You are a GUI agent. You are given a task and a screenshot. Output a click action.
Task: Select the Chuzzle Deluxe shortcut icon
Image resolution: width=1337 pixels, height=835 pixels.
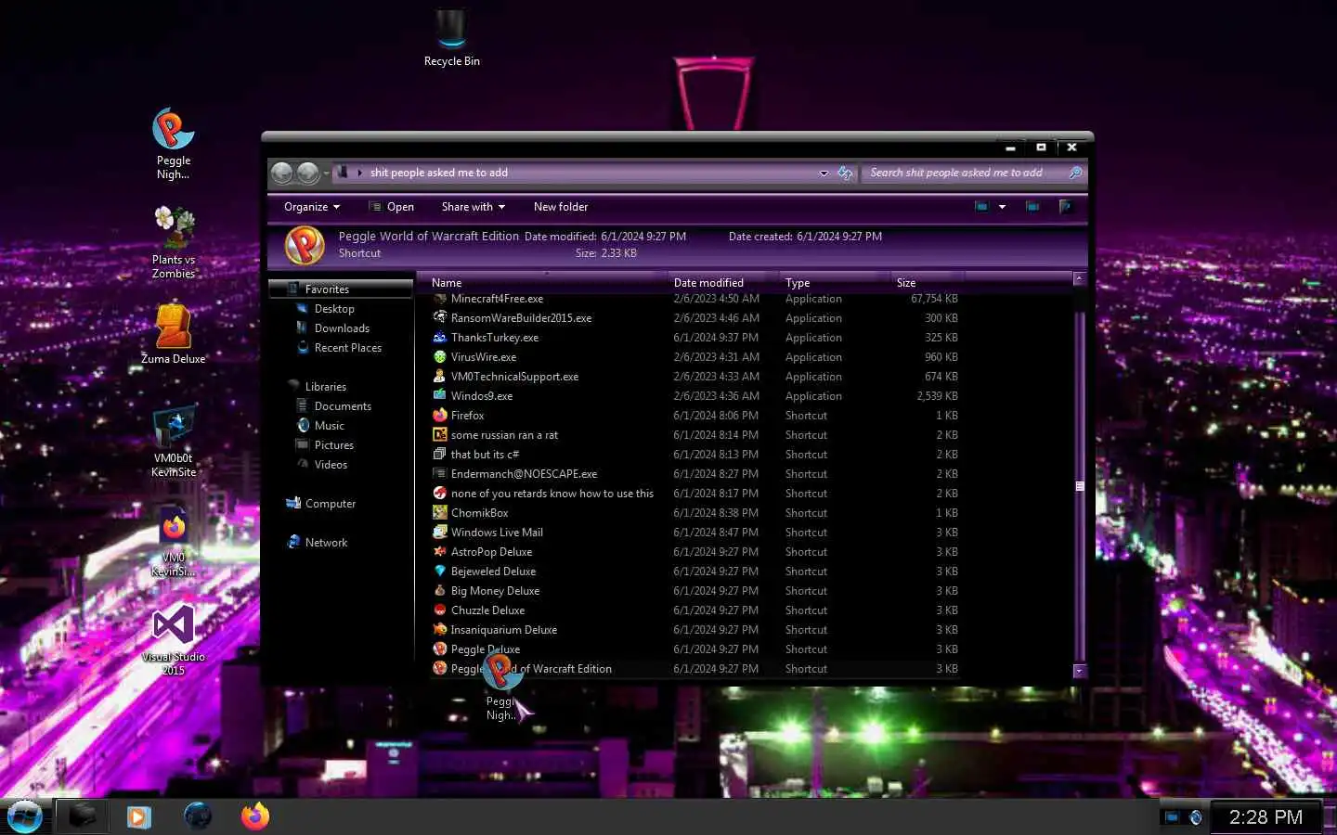(440, 610)
